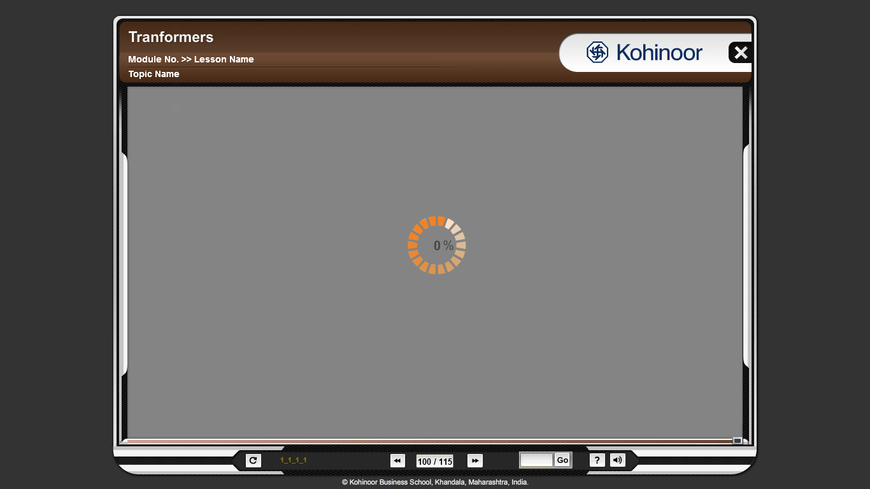Click the reload icon to restart the slide

pyautogui.click(x=253, y=460)
